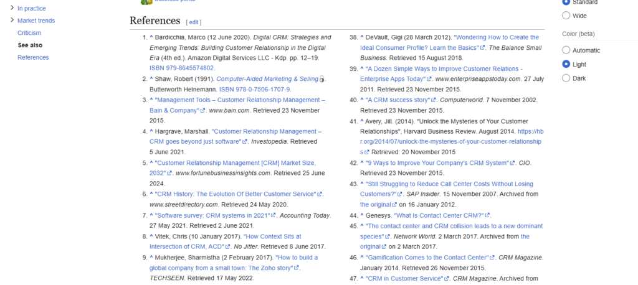Click the caret back-link of reference 45

tap(362, 226)
